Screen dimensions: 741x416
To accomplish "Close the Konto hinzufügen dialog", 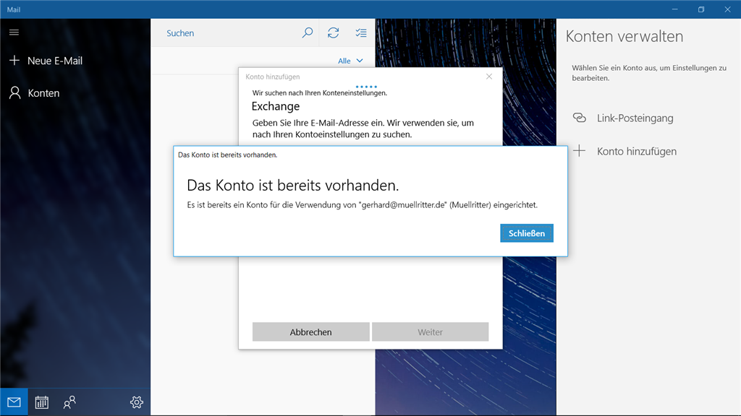I will coord(489,77).
